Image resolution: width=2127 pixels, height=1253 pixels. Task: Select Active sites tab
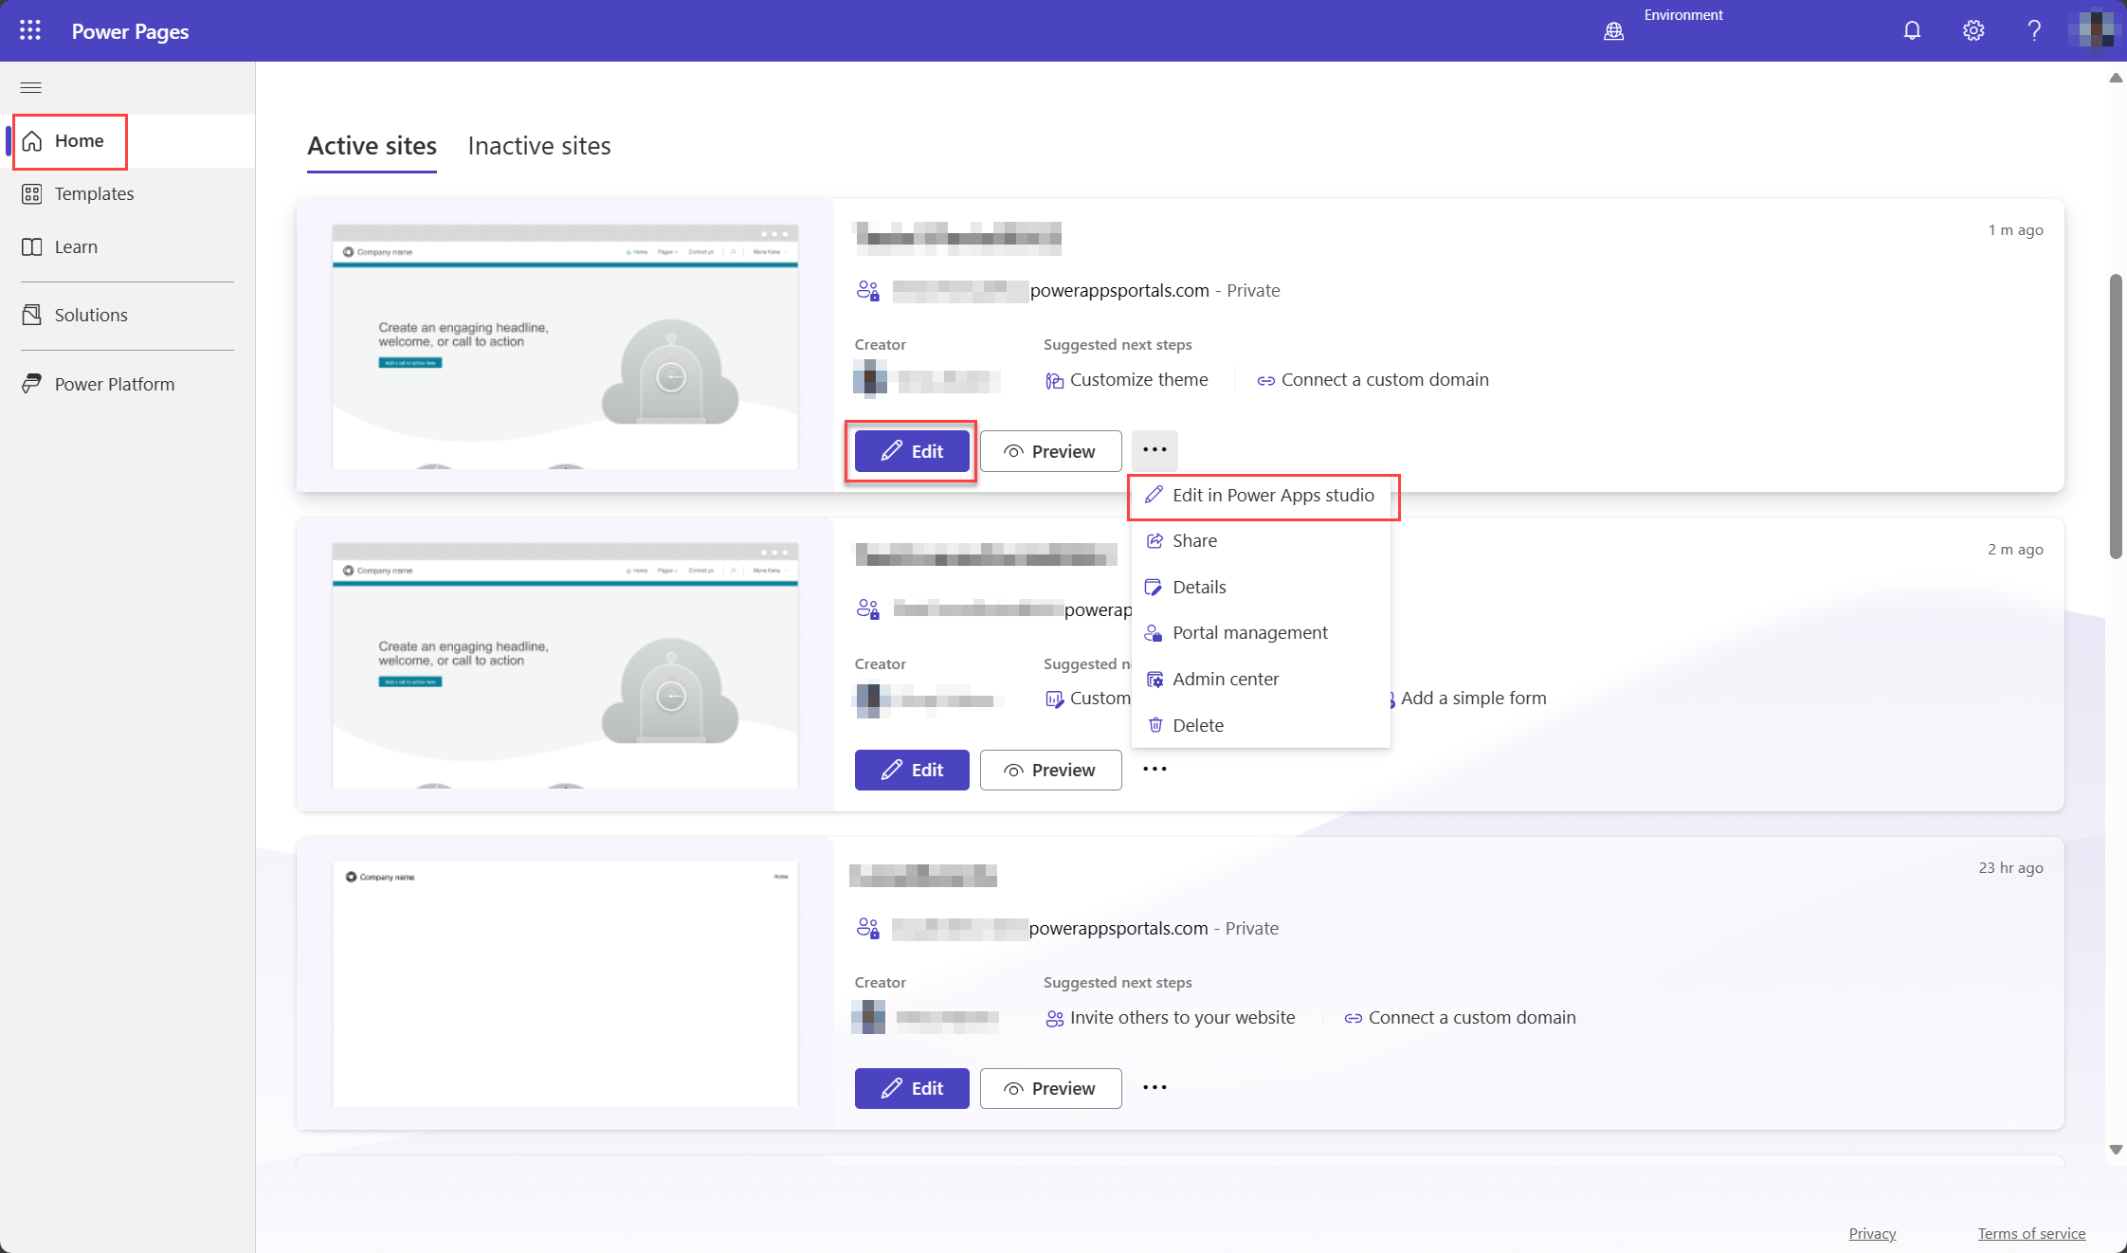click(x=372, y=145)
